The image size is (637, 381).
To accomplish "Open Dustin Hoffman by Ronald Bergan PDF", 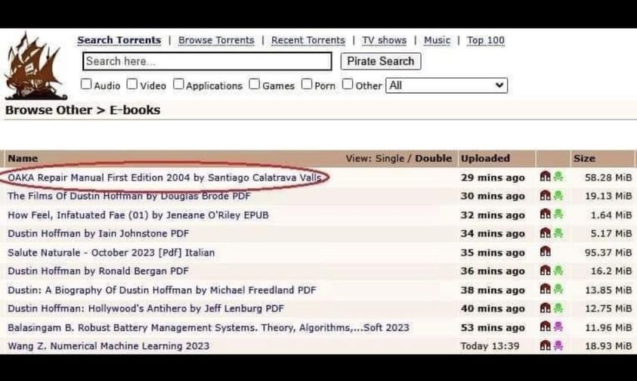I will pyautogui.click(x=98, y=271).
